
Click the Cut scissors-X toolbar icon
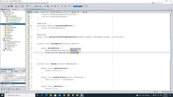pyautogui.click(x=16, y=6)
